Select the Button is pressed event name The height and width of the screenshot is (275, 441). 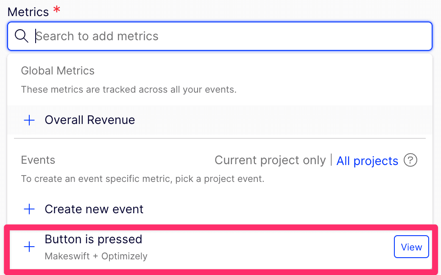pyautogui.click(x=93, y=239)
